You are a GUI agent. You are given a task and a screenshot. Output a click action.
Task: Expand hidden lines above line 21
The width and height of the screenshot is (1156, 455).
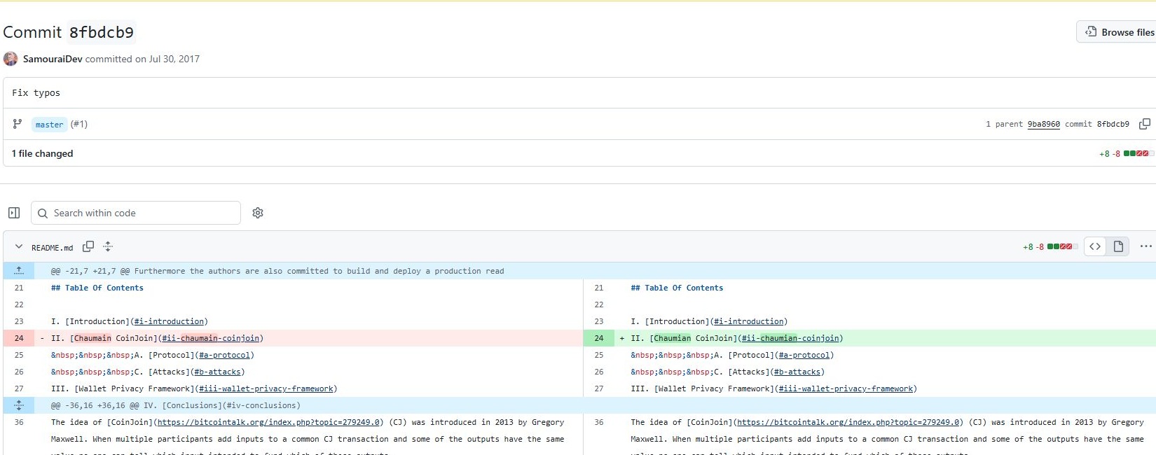click(x=19, y=271)
